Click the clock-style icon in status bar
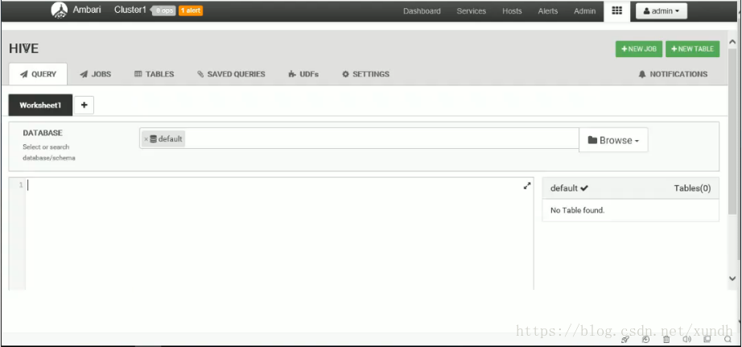This screenshot has width=742, height=347. [x=646, y=339]
